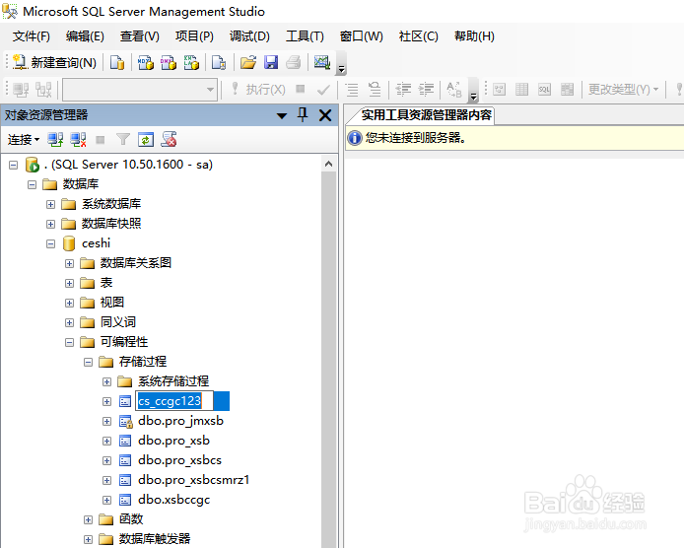
Task: Collapse the 数据库 folder
Action: tap(32, 184)
